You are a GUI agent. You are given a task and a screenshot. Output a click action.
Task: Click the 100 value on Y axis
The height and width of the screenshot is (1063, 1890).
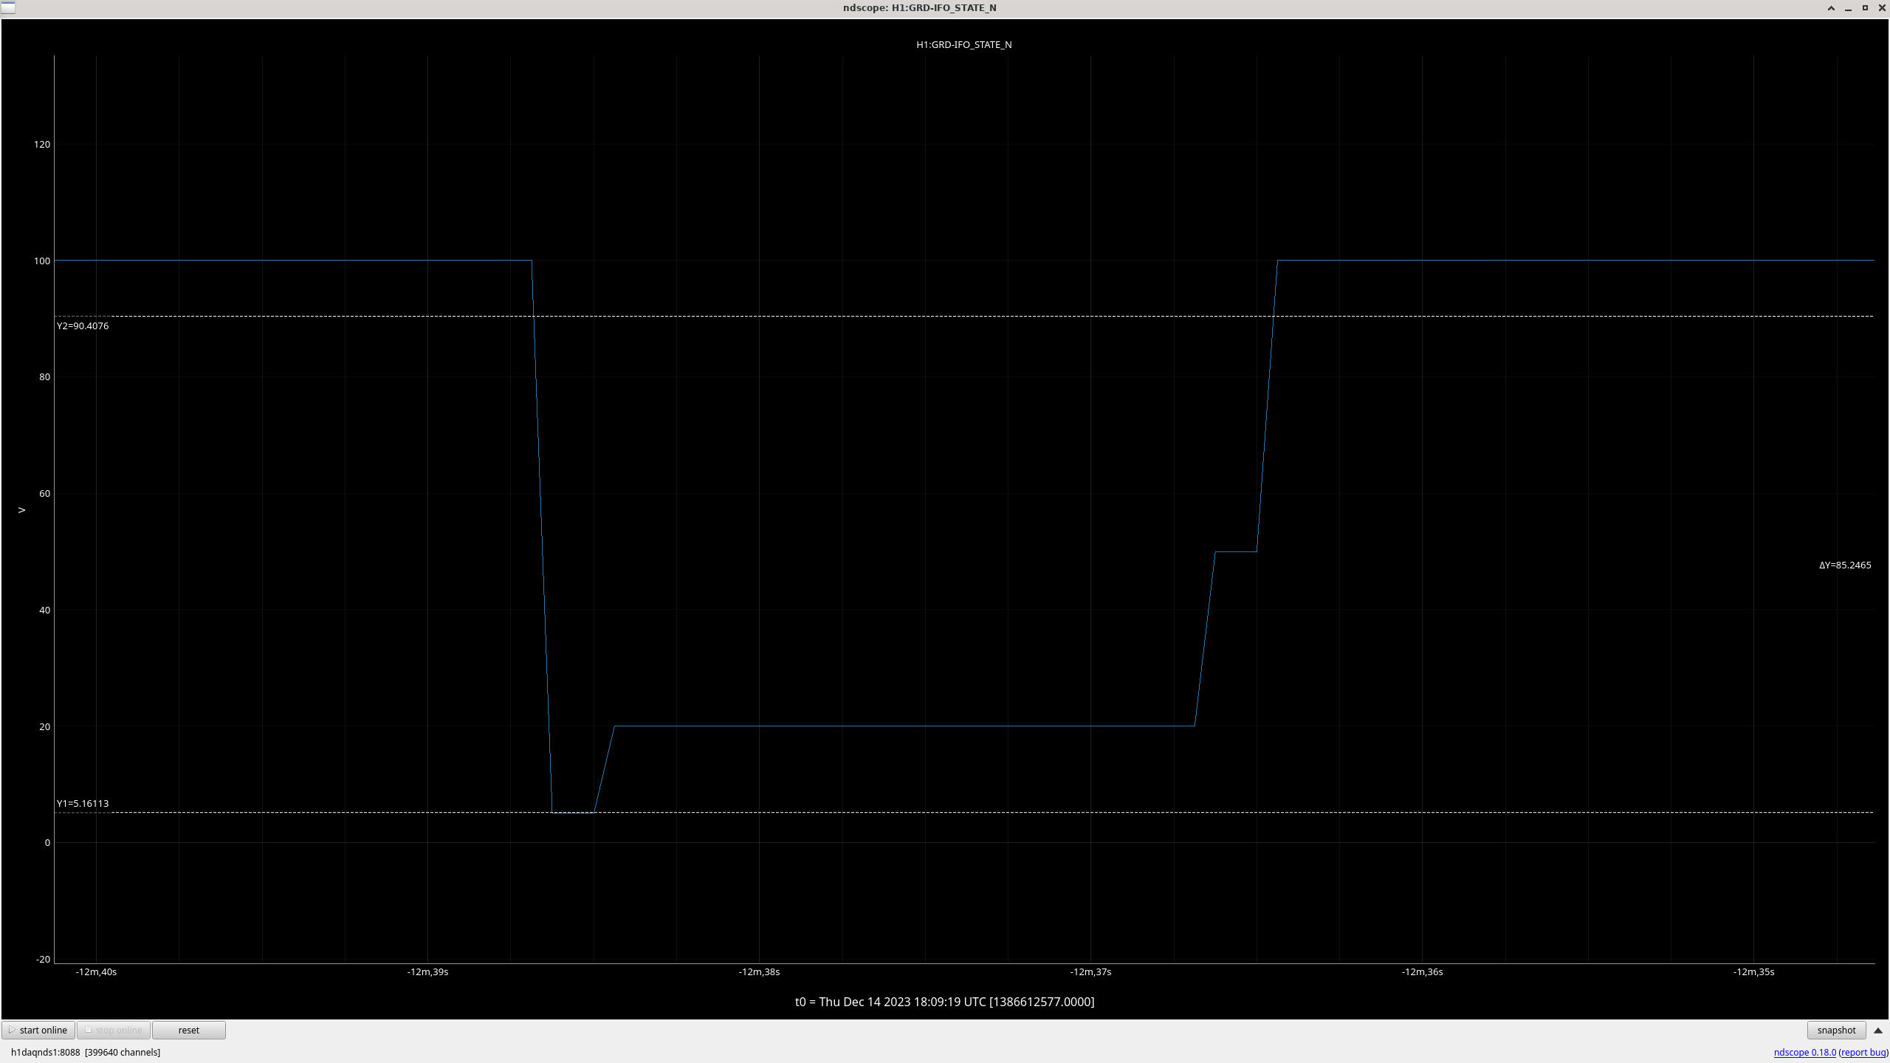pyautogui.click(x=42, y=261)
